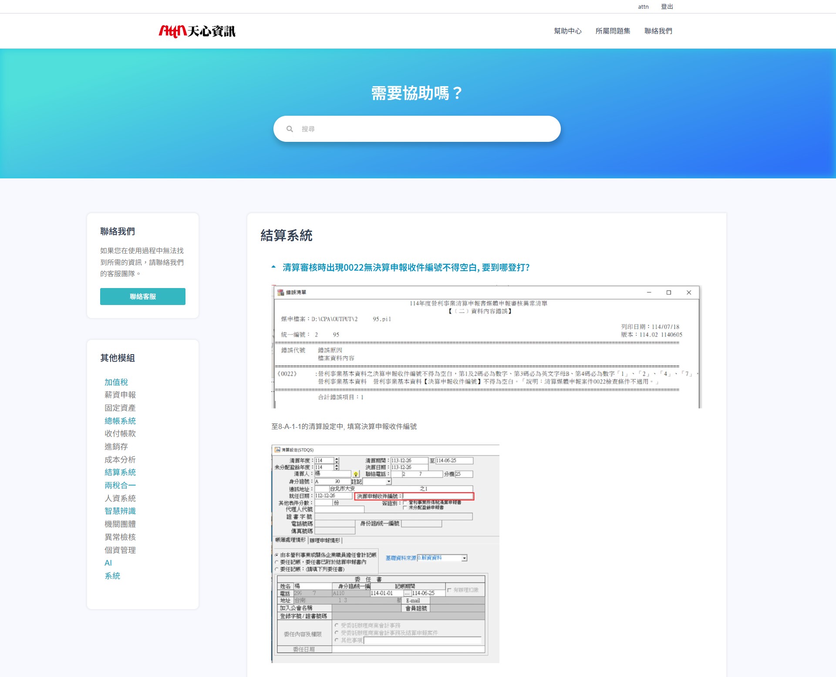This screenshot has width=836, height=677.
Task: Open the 幫助中心 menu item
Action: point(567,31)
